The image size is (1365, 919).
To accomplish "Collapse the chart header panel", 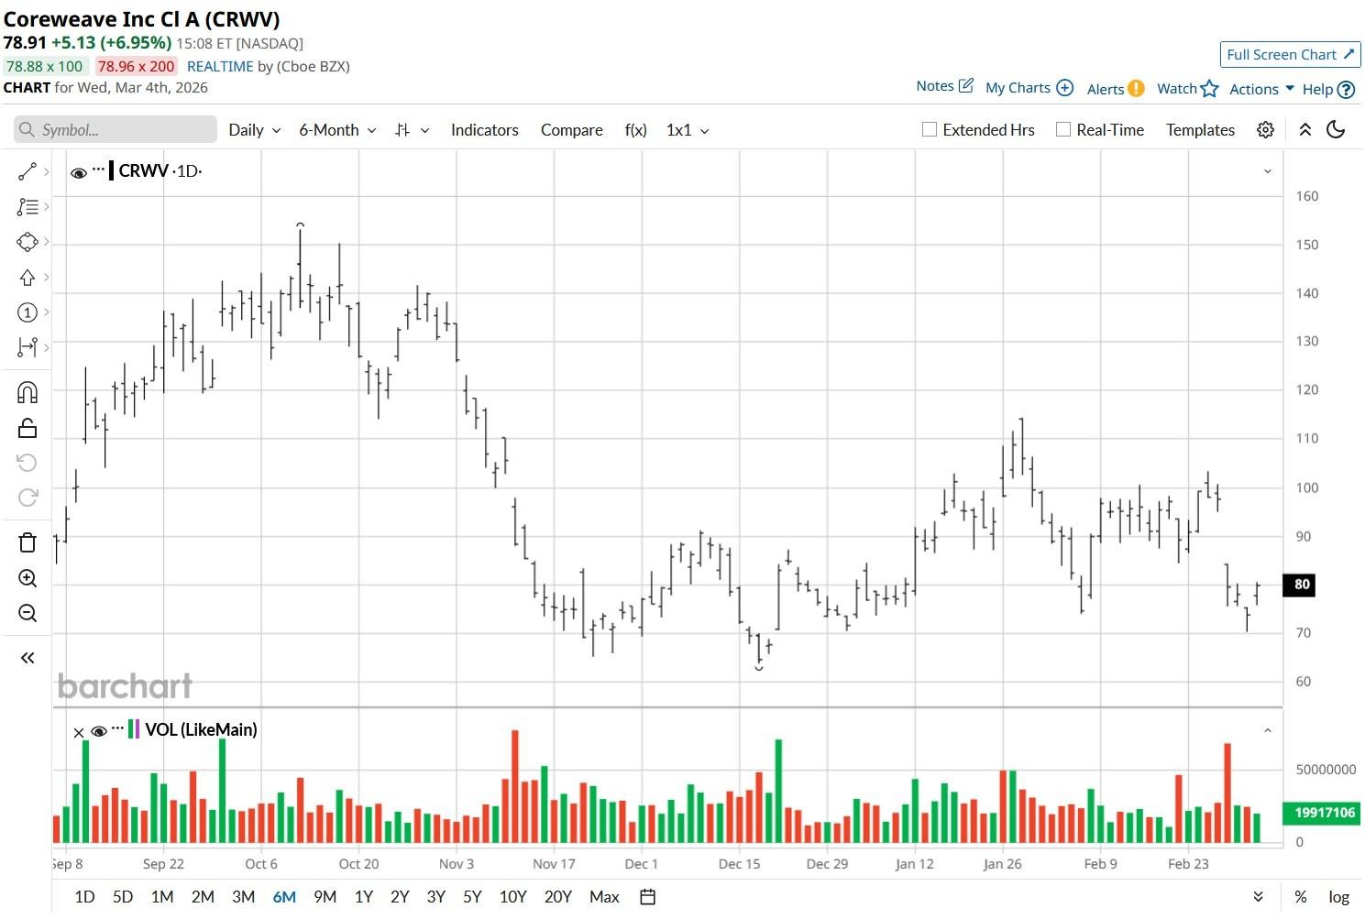I will [x=1304, y=130].
